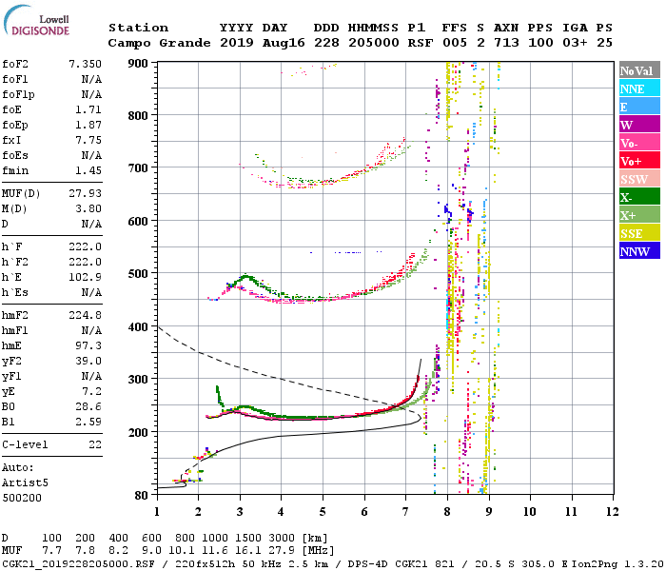Viewport: 666px width, 571px height.
Task: Select the E direction legend swatch
Action: pos(639,107)
